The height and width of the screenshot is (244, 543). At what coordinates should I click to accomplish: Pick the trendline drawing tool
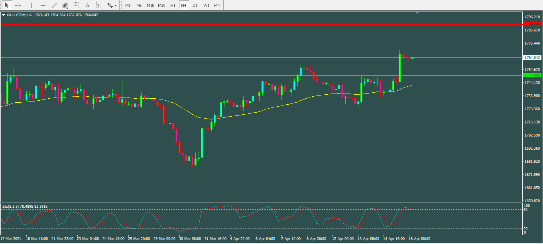click(x=54, y=5)
